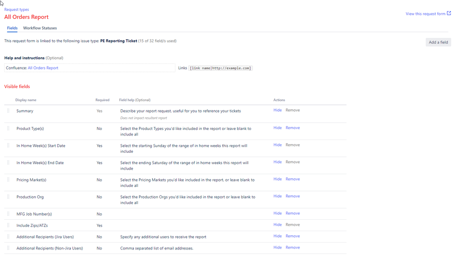Click the PE Reporting Ticket issue type text
456x259 pixels.
click(119, 41)
